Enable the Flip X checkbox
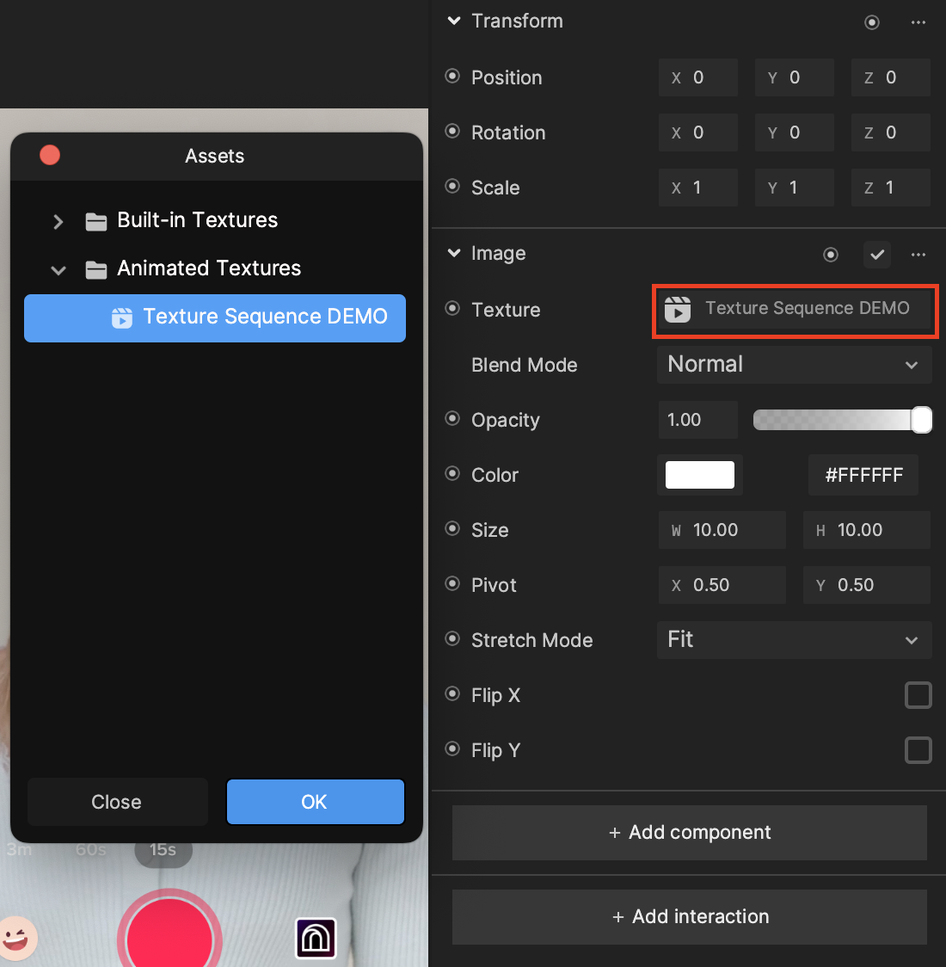 click(x=918, y=695)
